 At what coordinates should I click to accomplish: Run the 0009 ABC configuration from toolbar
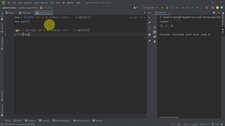click(x=162, y=8)
